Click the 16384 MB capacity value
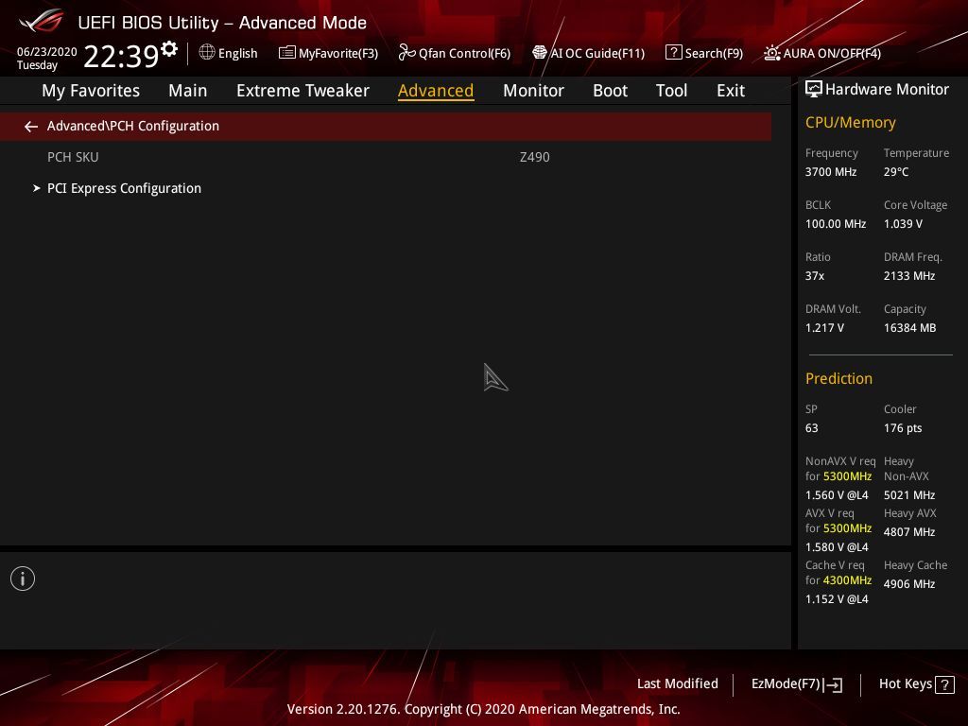The height and width of the screenshot is (726, 968). click(x=909, y=328)
